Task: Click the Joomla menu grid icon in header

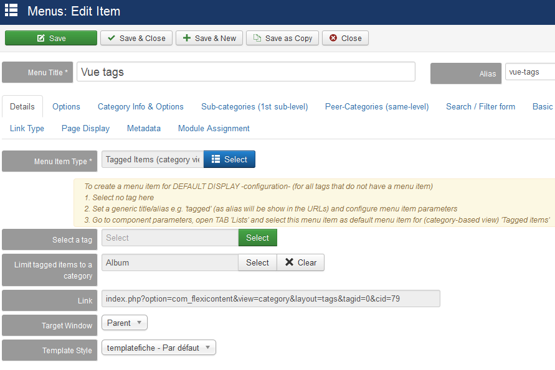Action: click(x=11, y=10)
